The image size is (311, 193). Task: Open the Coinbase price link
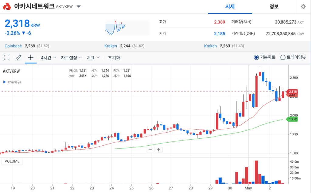(13, 46)
